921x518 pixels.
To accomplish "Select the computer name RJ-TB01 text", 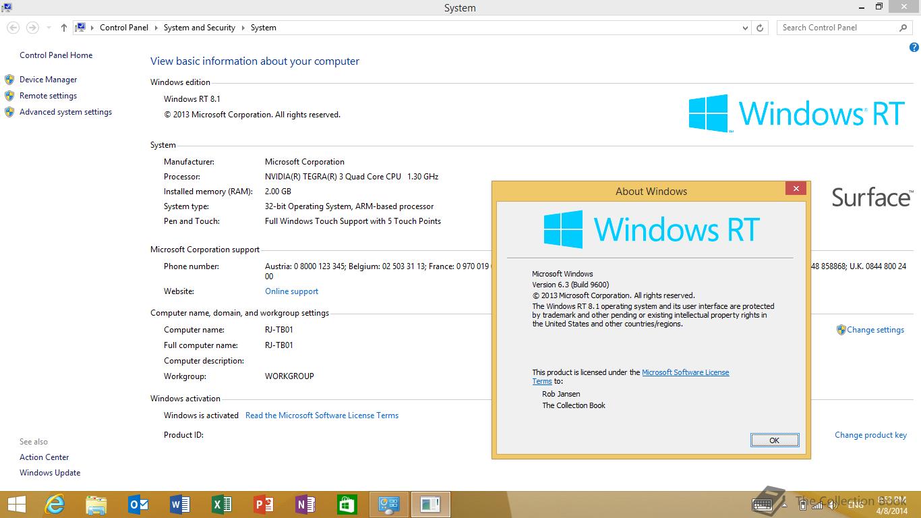I will (278, 330).
